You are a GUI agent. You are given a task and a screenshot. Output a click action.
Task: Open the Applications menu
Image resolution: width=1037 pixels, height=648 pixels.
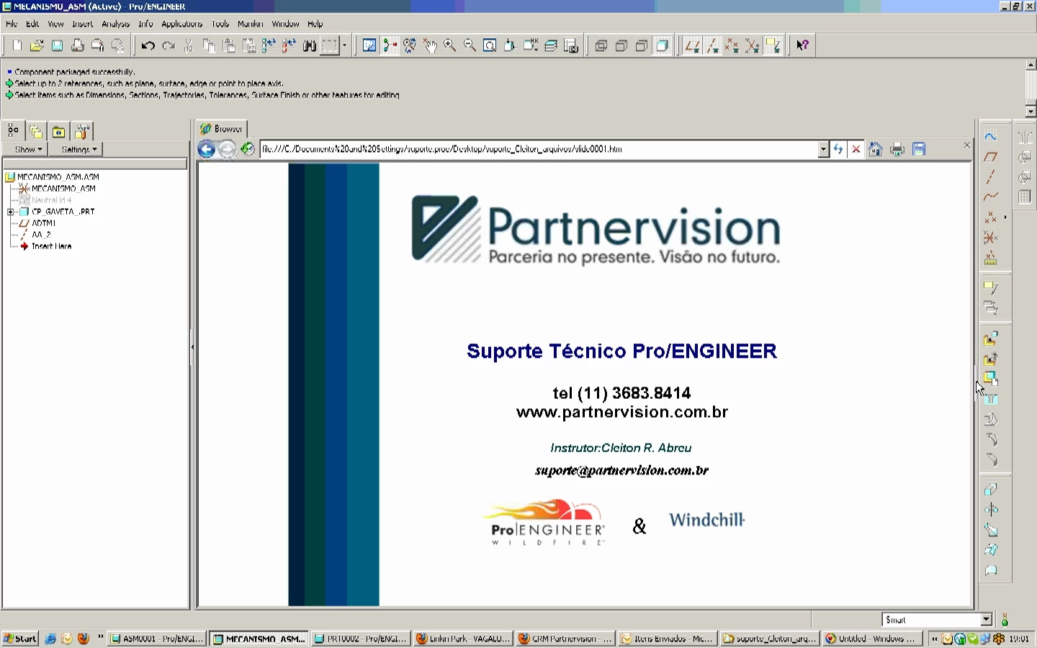(x=181, y=24)
